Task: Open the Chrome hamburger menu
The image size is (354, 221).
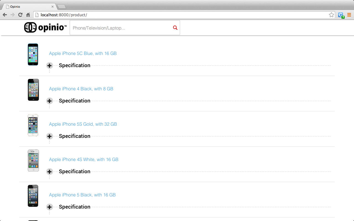Action: pos(349,15)
